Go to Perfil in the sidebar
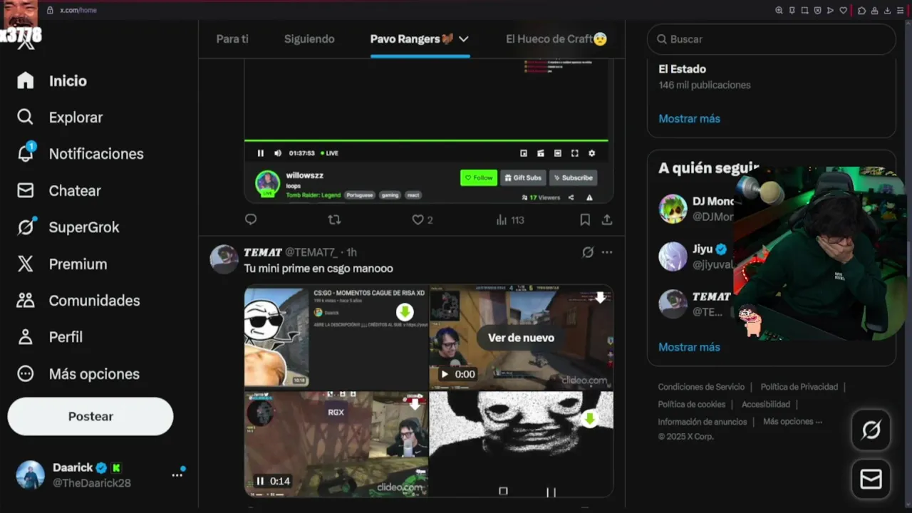This screenshot has width=912, height=513. tap(49, 337)
